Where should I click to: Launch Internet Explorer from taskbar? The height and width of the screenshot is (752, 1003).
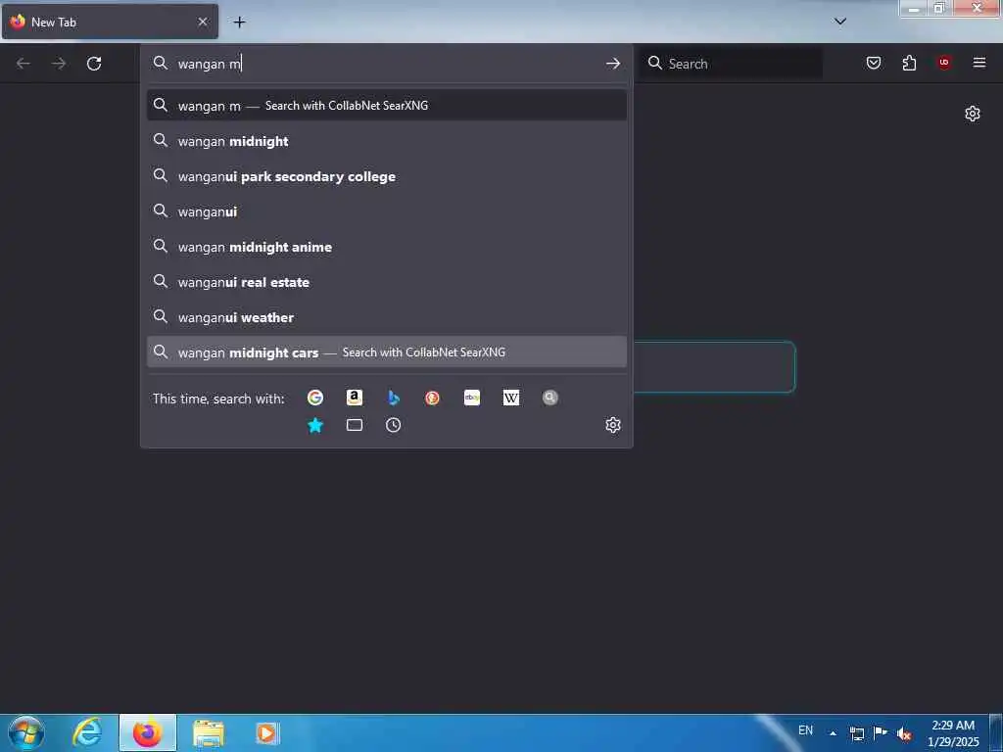tap(87, 732)
